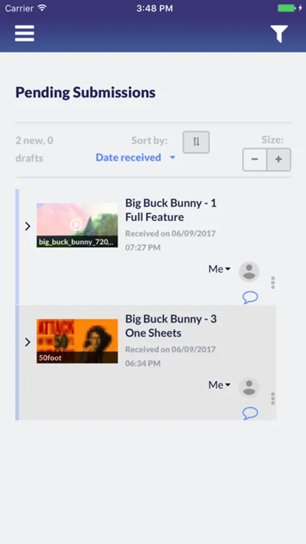Tap the 3:48 PM clock in status bar
Viewport: 306px width, 544px height.
tap(155, 8)
